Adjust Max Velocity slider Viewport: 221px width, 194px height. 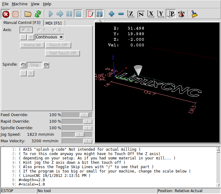(77, 141)
